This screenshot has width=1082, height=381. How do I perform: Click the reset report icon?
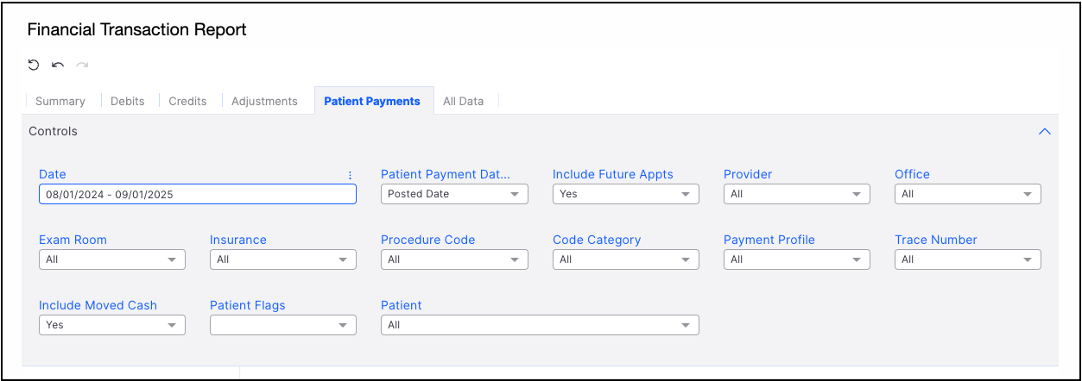[x=34, y=65]
